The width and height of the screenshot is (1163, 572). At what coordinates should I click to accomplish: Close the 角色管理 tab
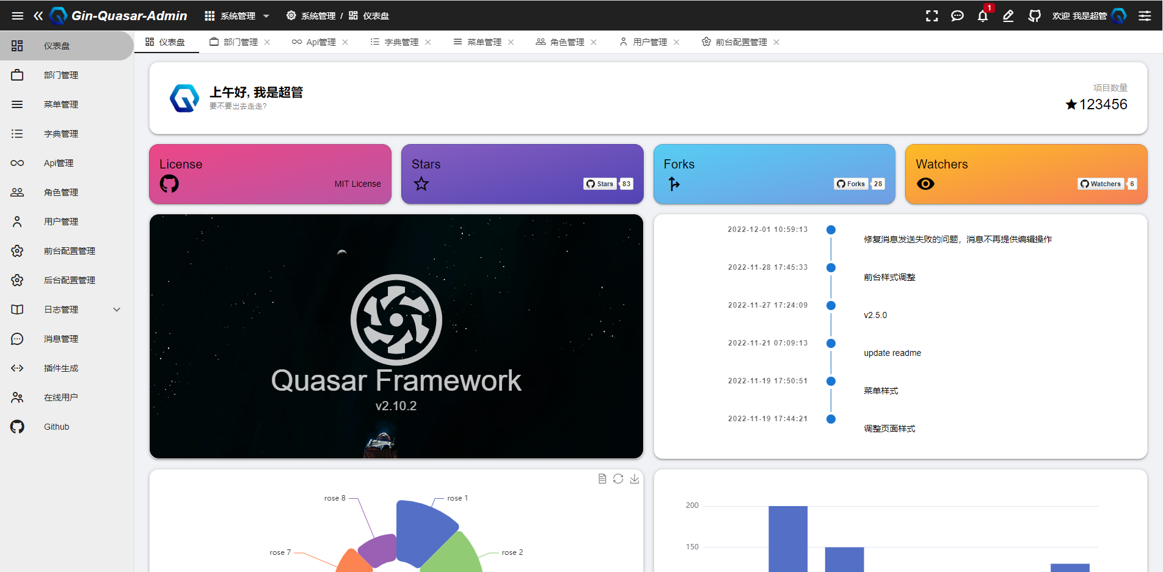point(594,42)
